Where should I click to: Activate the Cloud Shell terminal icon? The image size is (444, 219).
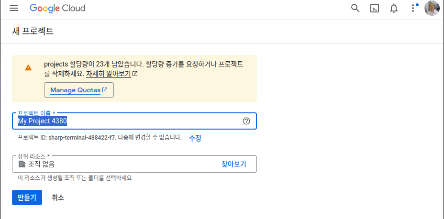coord(375,8)
